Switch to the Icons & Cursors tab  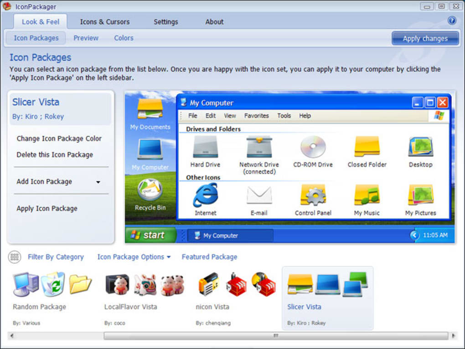(x=104, y=21)
